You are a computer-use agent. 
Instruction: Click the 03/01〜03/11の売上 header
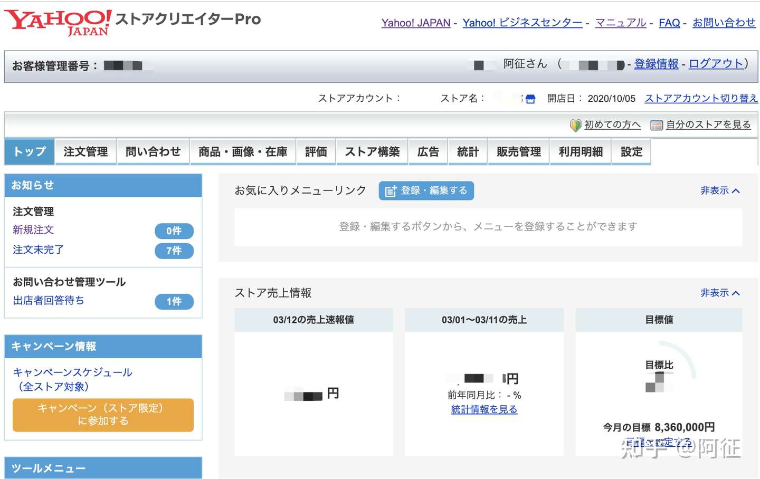click(484, 320)
